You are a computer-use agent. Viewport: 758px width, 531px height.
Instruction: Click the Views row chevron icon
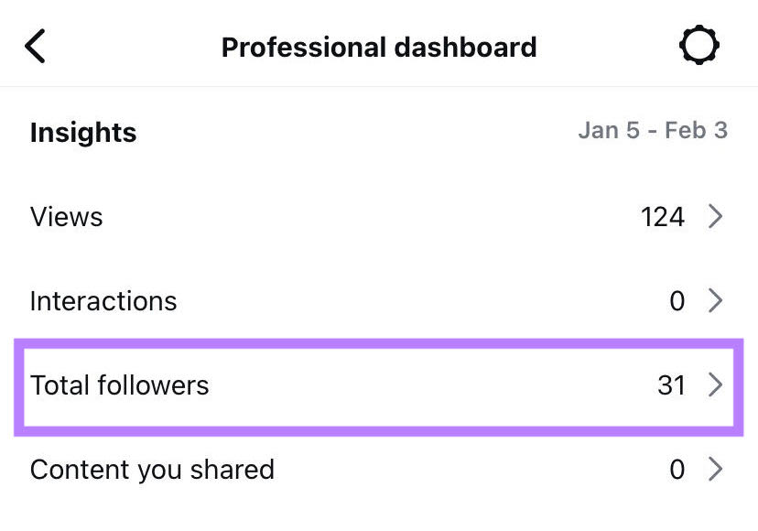pos(718,217)
